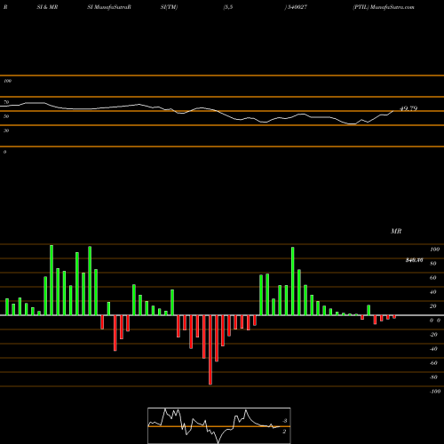The image size is (444, 444).
Task: Click the label 3 in the mini chart
Action: click(x=285, y=421)
